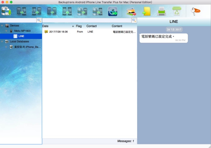Collapse the Devices tree node
Viewport: 211px width, 148px height.
(2, 25)
